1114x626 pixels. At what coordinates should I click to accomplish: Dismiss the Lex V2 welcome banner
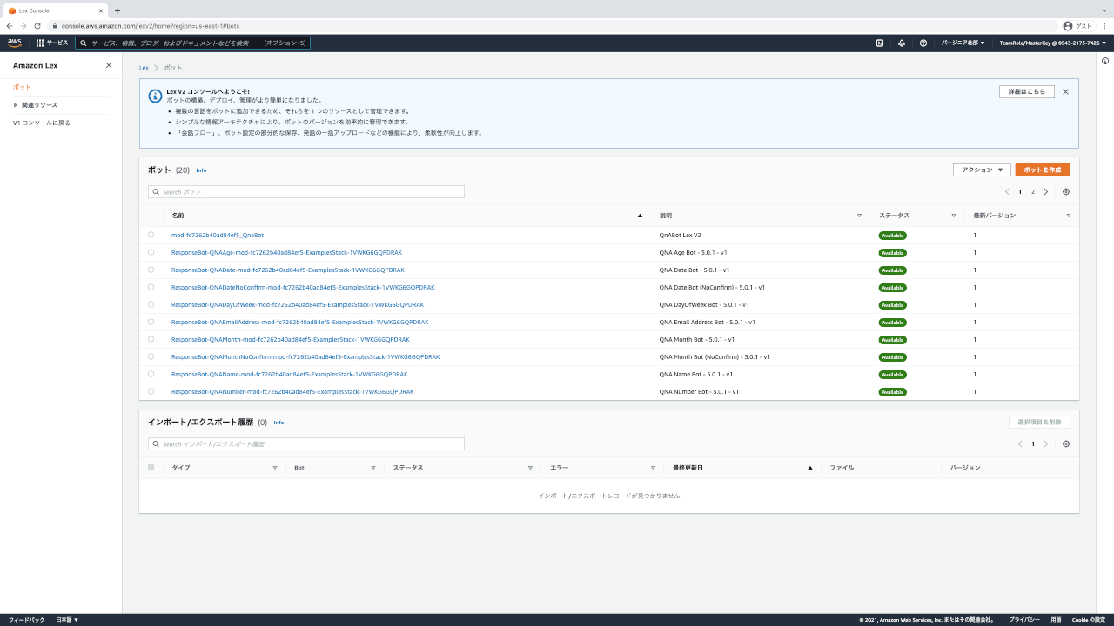click(x=1065, y=91)
